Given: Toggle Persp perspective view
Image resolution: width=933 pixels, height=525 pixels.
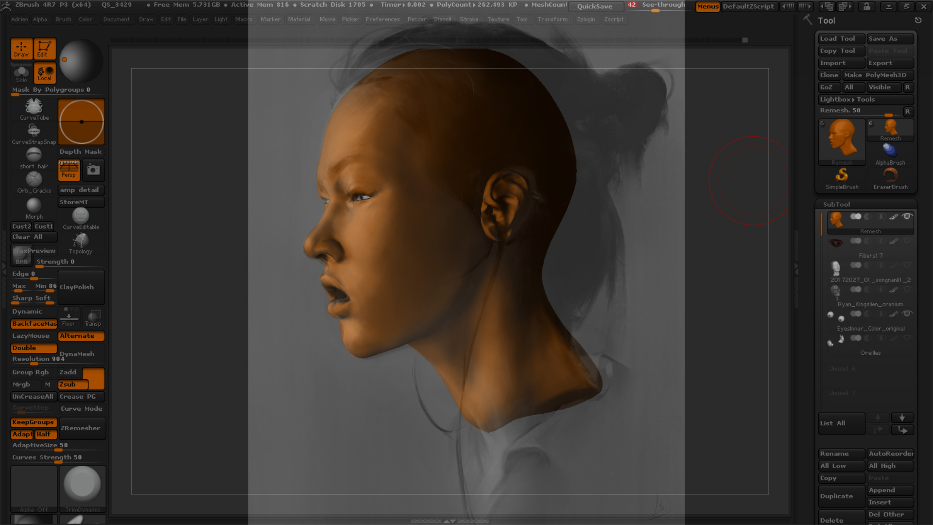Looking at the screenshot, I should (x=69, y=170).
